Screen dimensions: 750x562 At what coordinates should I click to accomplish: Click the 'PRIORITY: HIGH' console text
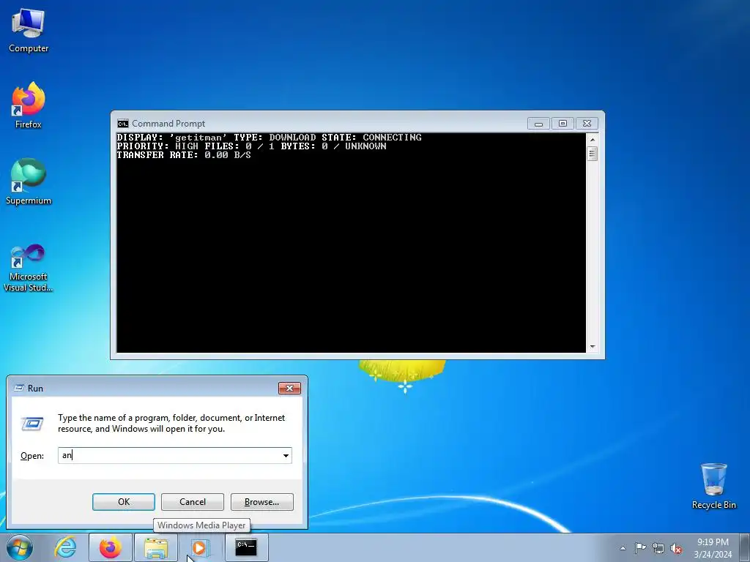[157, 146]
